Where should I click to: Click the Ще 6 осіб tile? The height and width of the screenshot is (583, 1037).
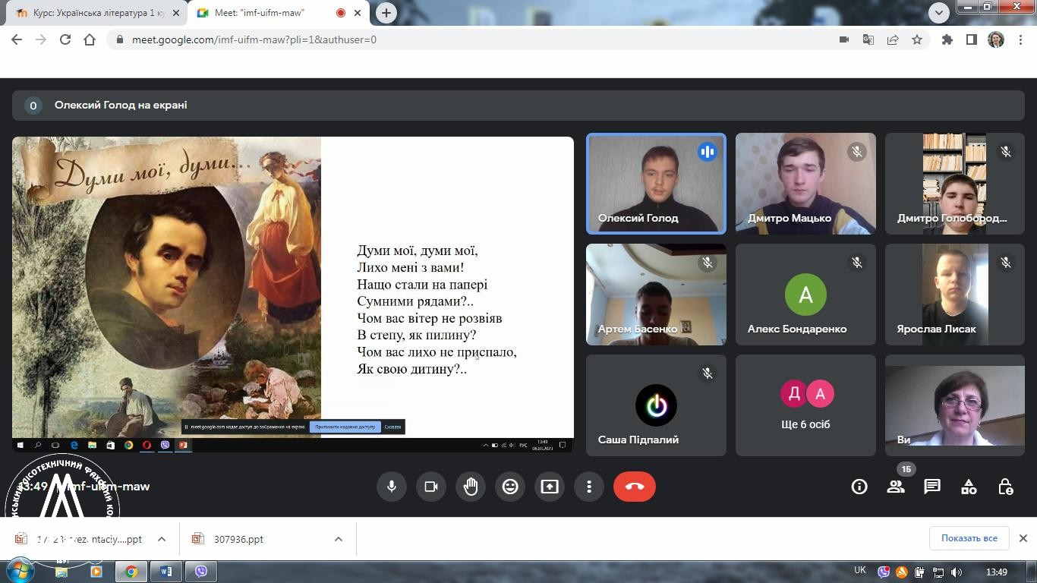point(805,405)
